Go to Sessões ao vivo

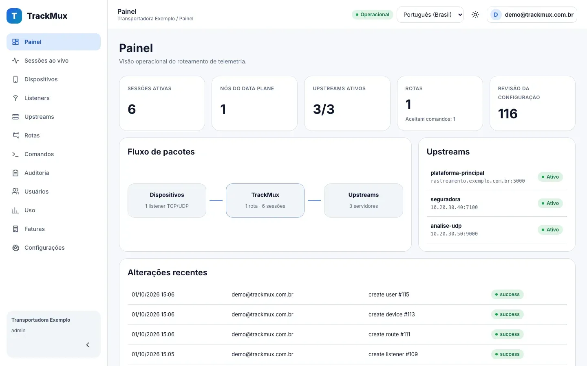(53, 61)
